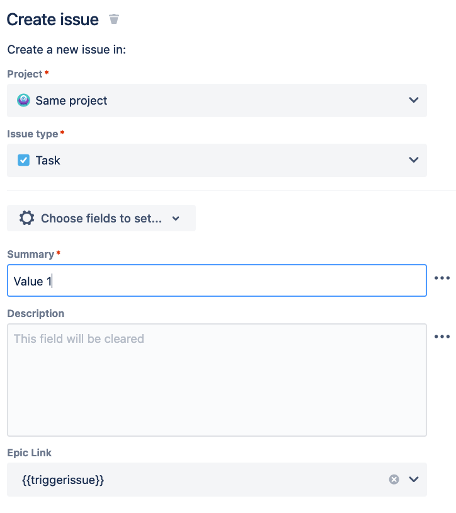
Task: Click the blue Task type icon
Action: click(23, 160)
